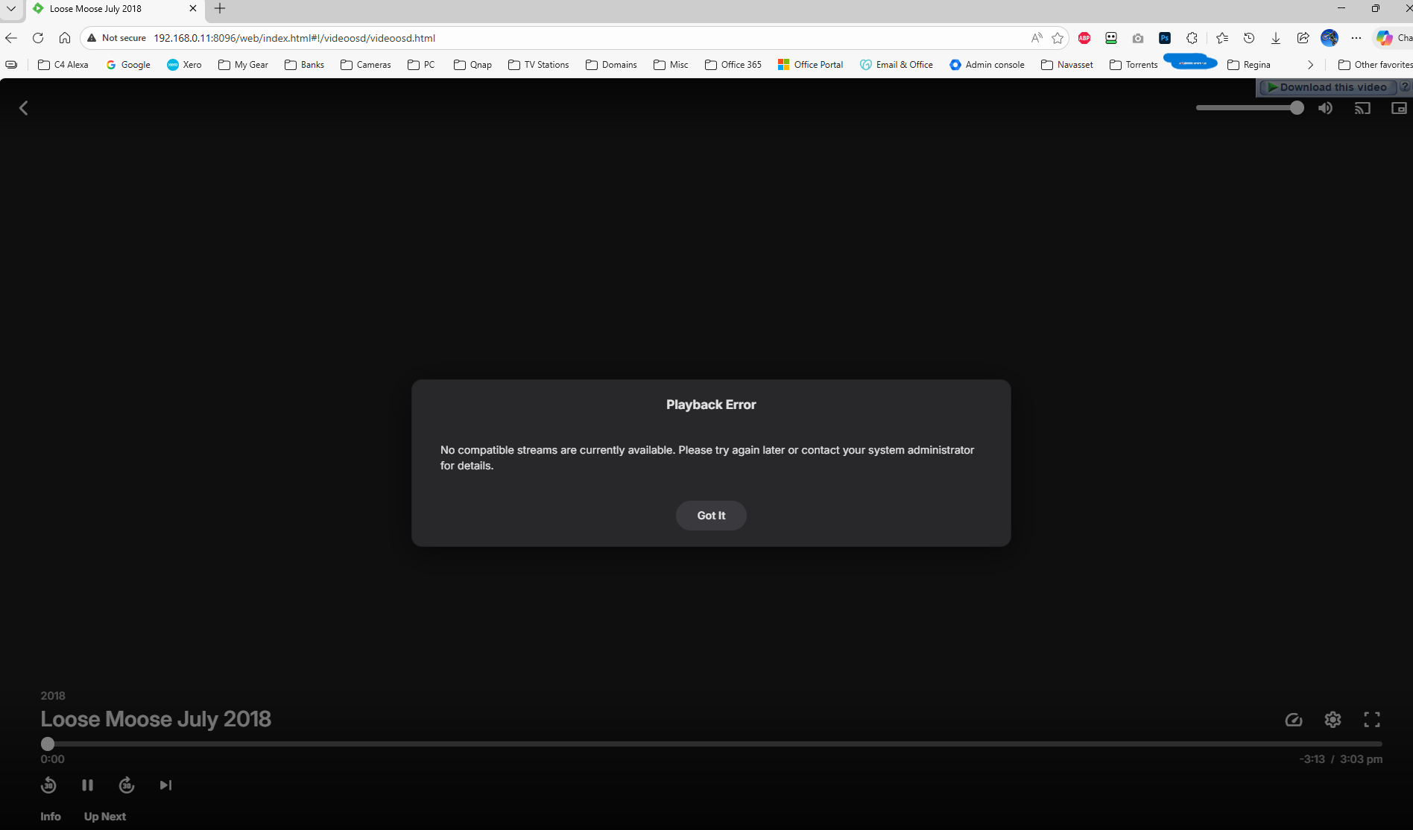Go back using the player's back arrow
The image size is (1413, 830).
coord(24,108)
